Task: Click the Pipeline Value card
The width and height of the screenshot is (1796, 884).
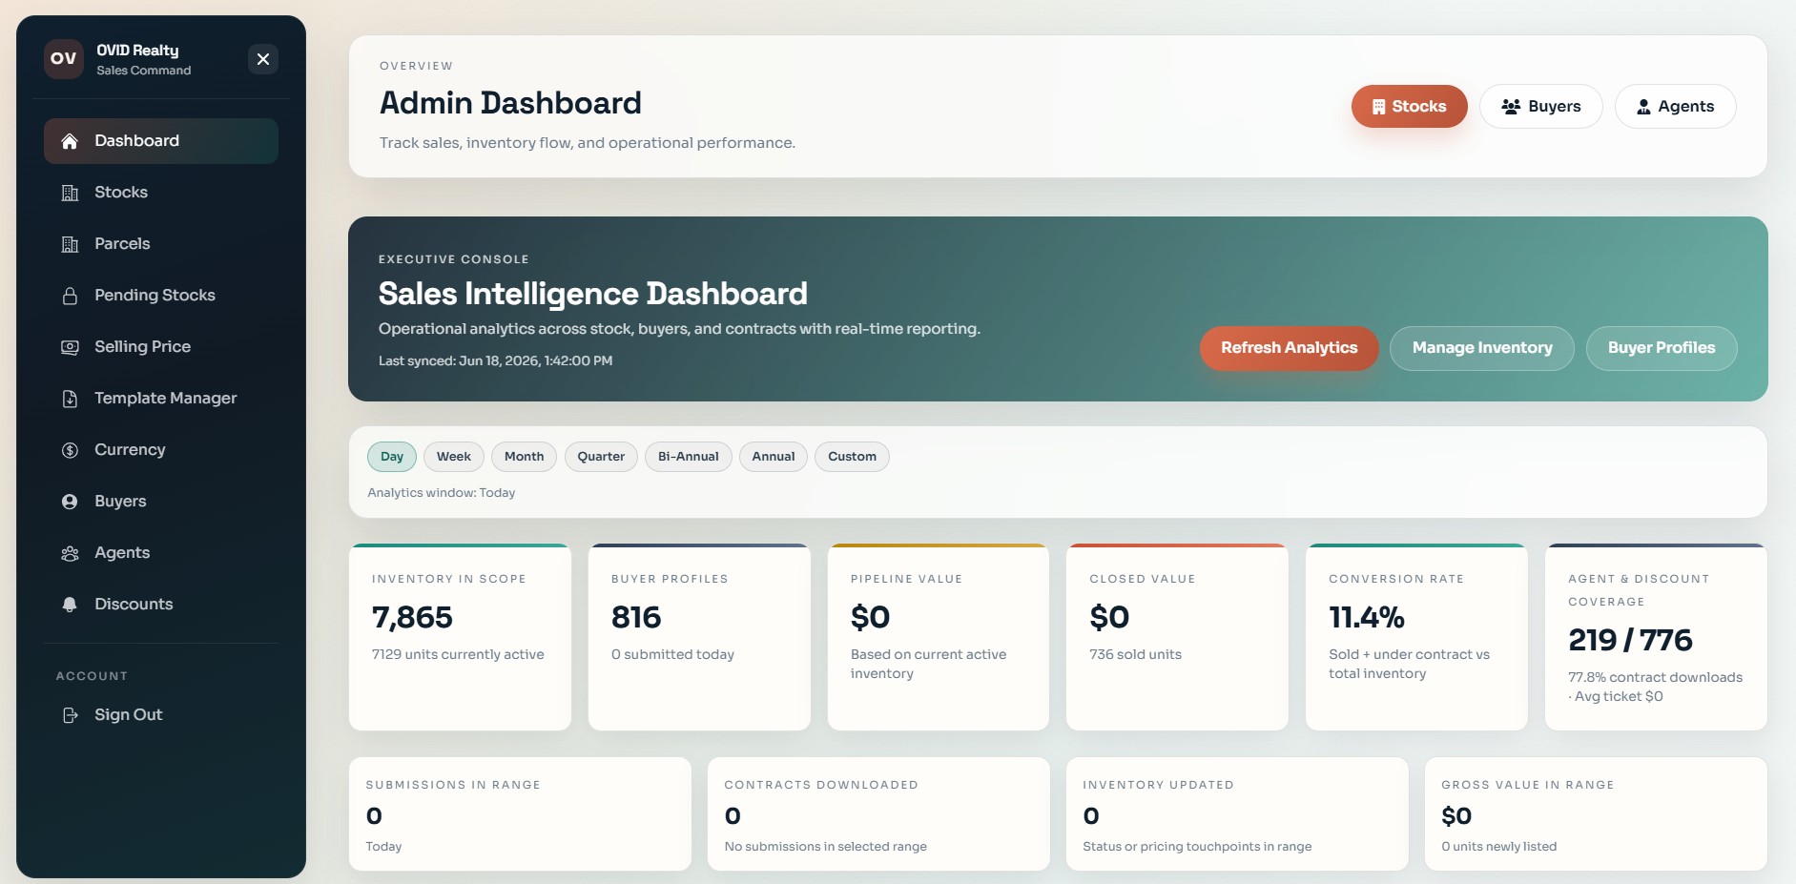Action: (x=939, y=637)
